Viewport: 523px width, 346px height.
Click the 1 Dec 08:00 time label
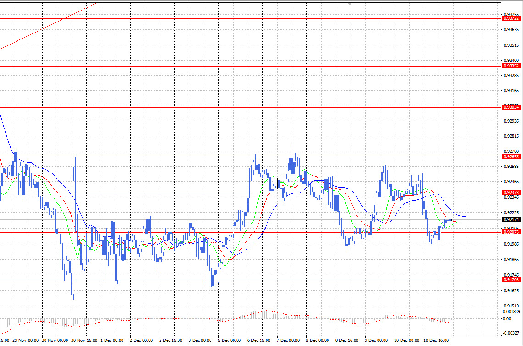(x=112, y=340)
